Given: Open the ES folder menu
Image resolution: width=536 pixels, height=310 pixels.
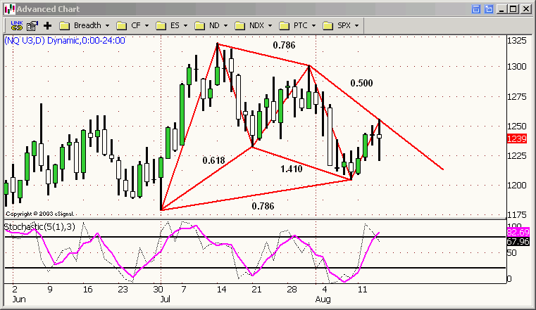Looking at the screenshot, I should [172, 25].
